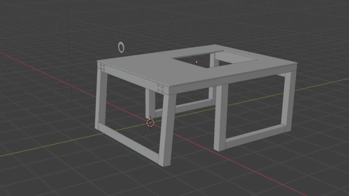Image resolution: width=349 pixels, height=196 pixels.
Task: Select the small ring object above the table
Action: [x=121, y=47]
